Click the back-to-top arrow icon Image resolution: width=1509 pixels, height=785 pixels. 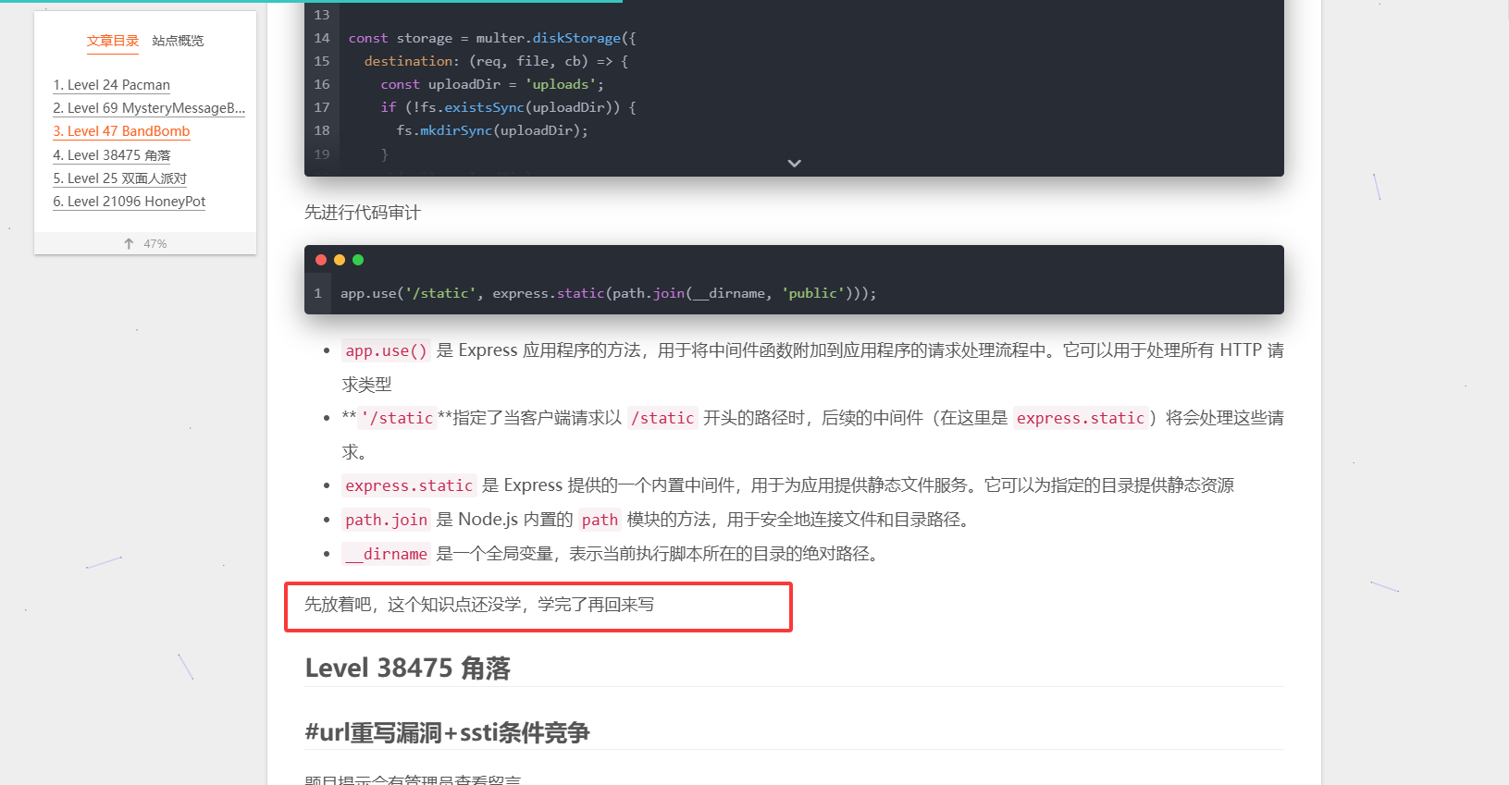129,244
